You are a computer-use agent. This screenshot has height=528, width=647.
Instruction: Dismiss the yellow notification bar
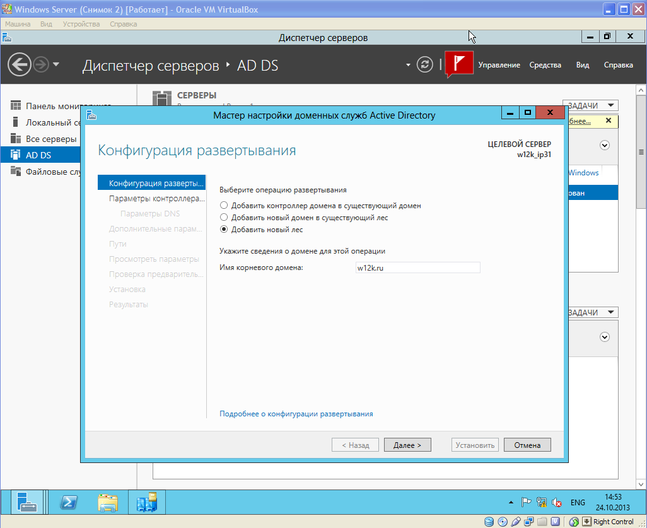(608, 120)
